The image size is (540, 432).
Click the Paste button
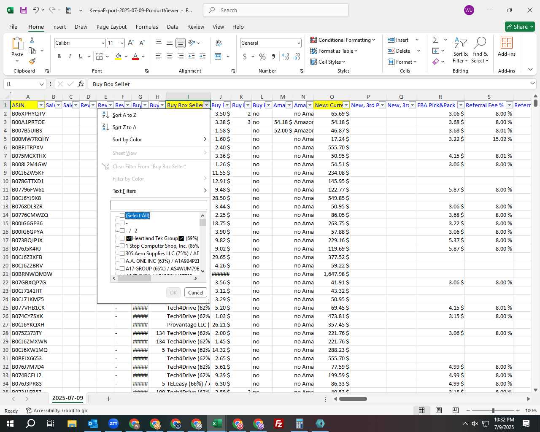click(17, 50)
